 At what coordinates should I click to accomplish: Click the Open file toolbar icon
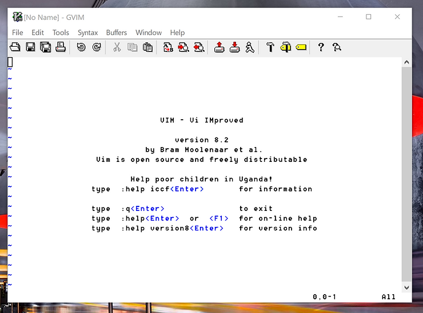coord(15,47)
